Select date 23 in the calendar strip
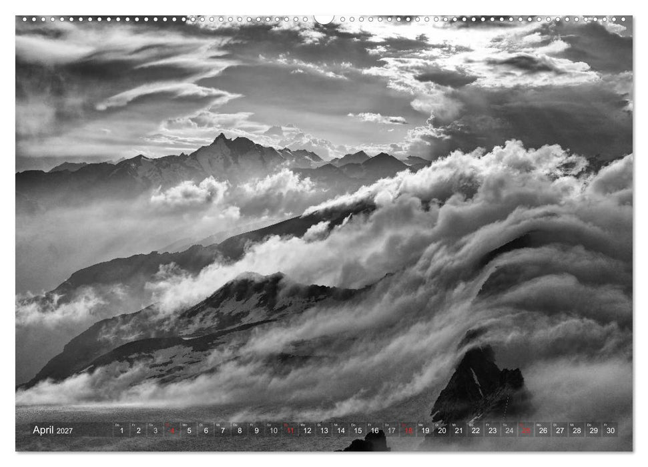Screen dimensions: 648x467 (x=493, y=430)
